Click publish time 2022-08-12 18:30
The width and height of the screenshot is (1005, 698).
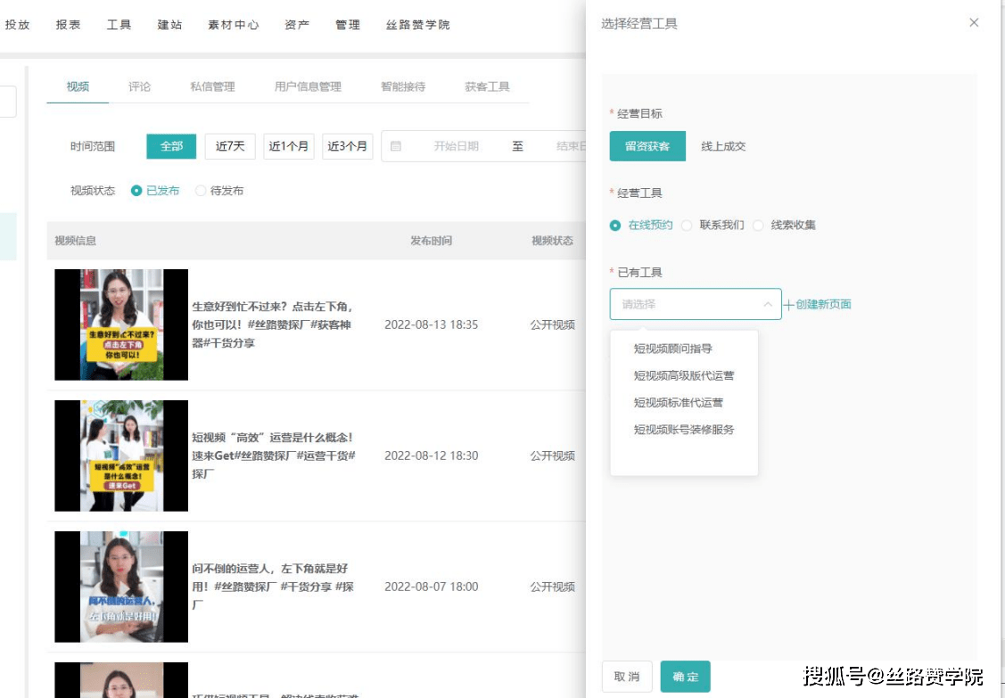pyautogui.click(x=432, y=456)
